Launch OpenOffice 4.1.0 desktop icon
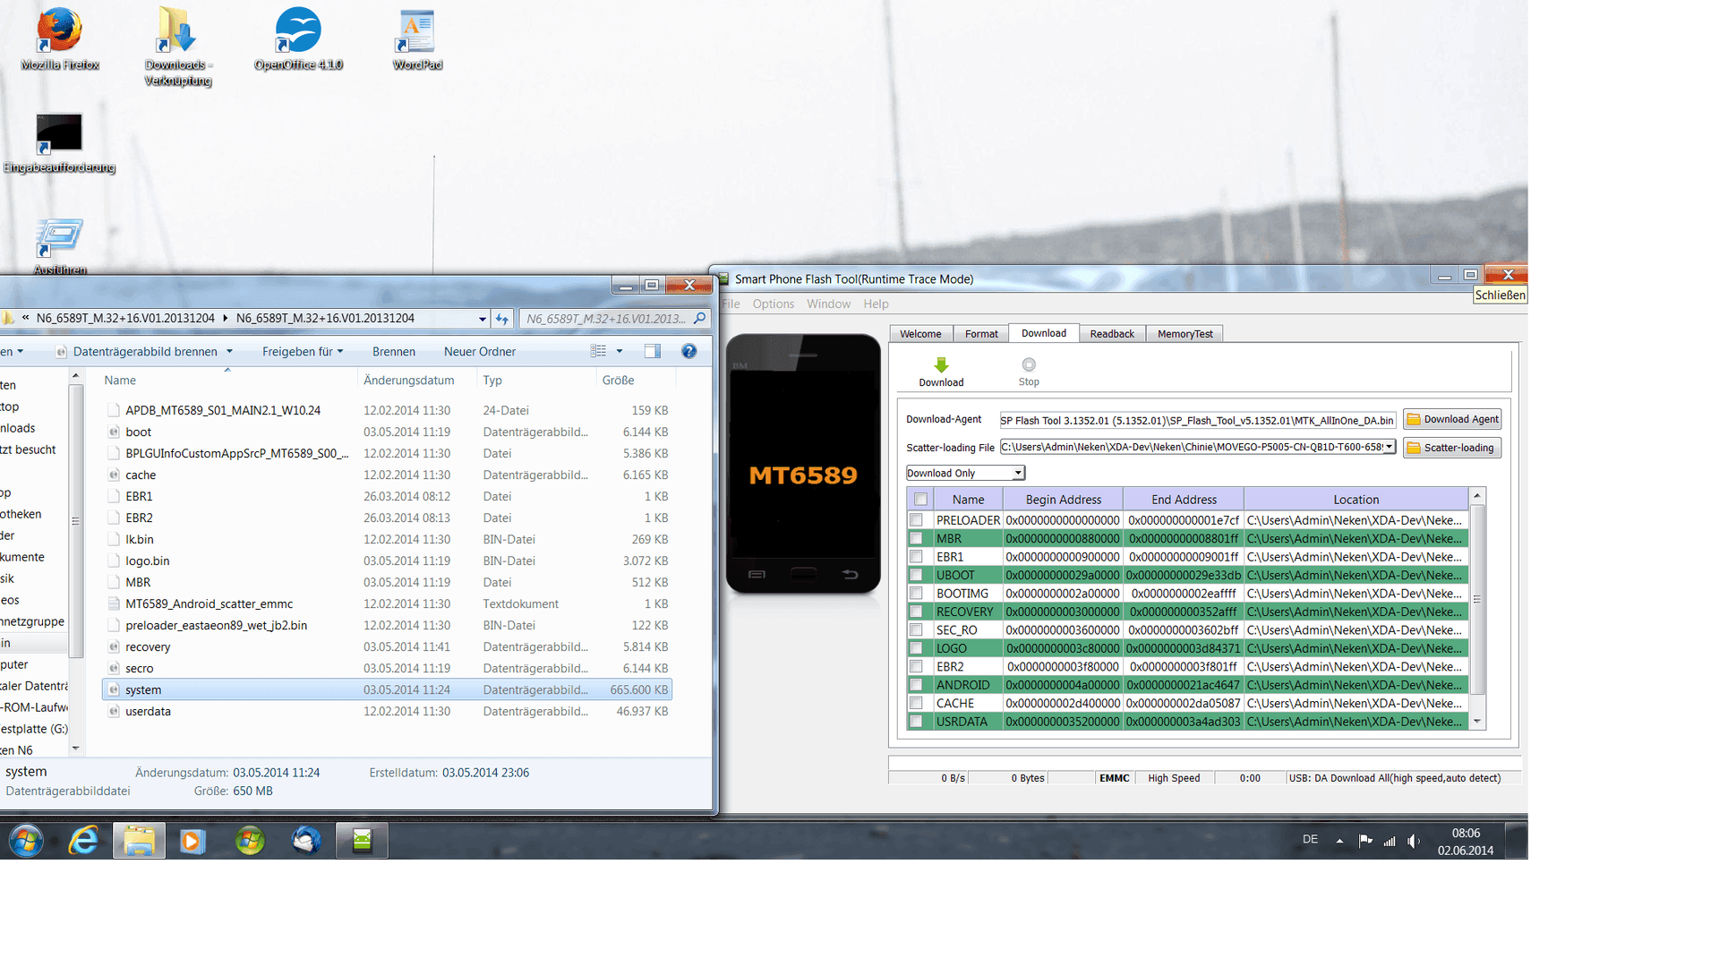This screenshot has height=967, width=1719. click(298, 39)
